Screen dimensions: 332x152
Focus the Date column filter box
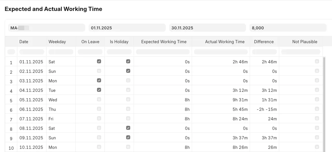[x=31, y=52]
